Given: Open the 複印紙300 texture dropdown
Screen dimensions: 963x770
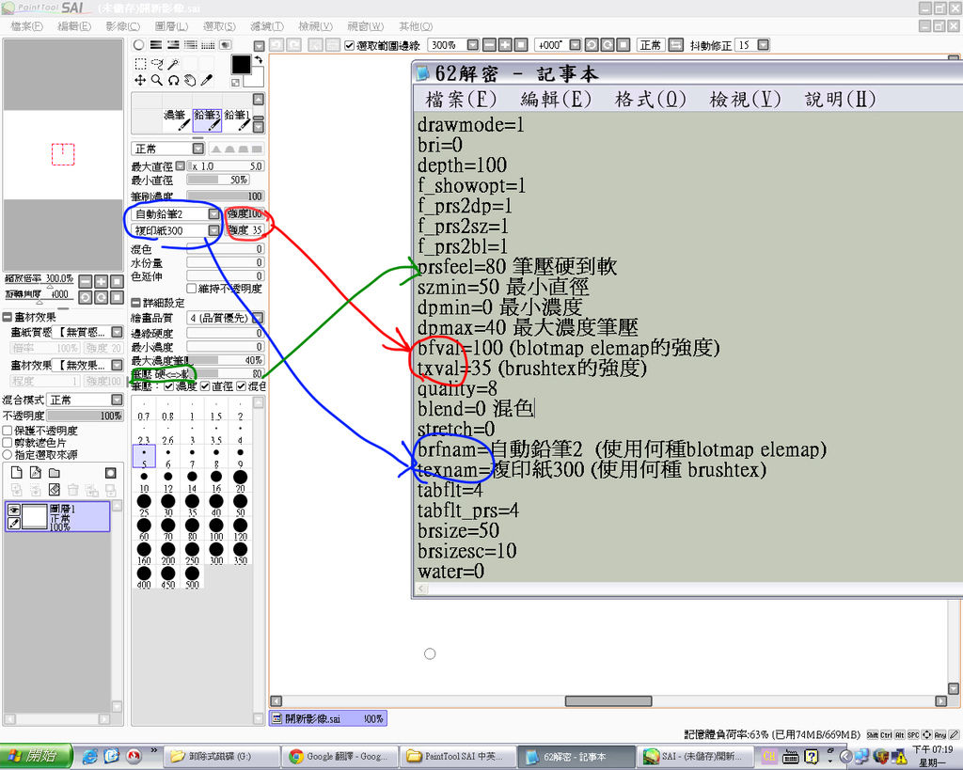Looking at the screenshot, I should (x=213, y=230).
